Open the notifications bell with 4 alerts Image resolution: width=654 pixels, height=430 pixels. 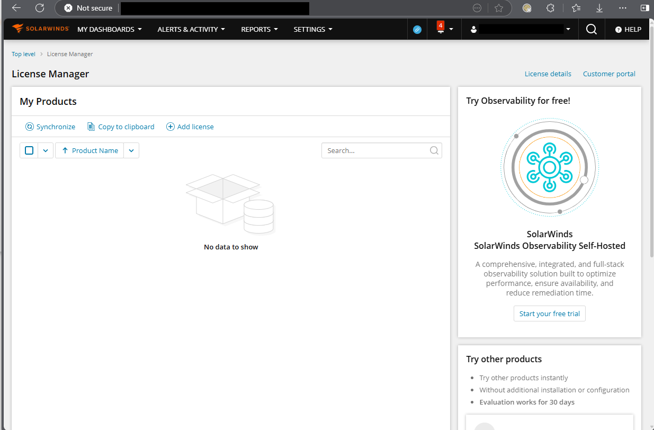tap(441, 28)
